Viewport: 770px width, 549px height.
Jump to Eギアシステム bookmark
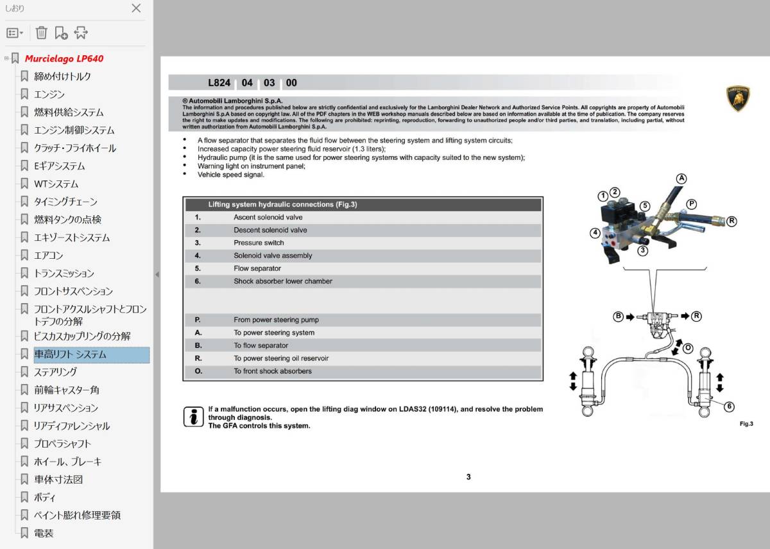(60, 166)
